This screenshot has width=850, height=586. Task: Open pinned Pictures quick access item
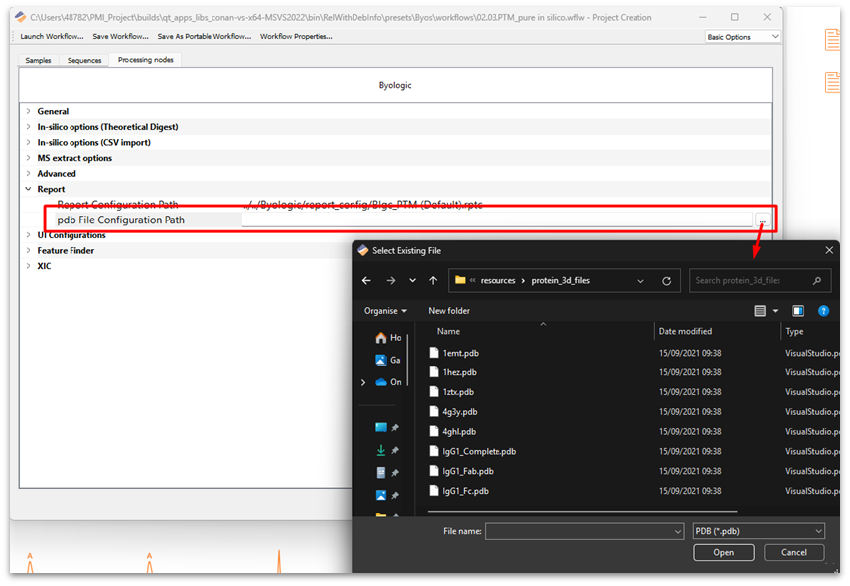coord(381,495)
